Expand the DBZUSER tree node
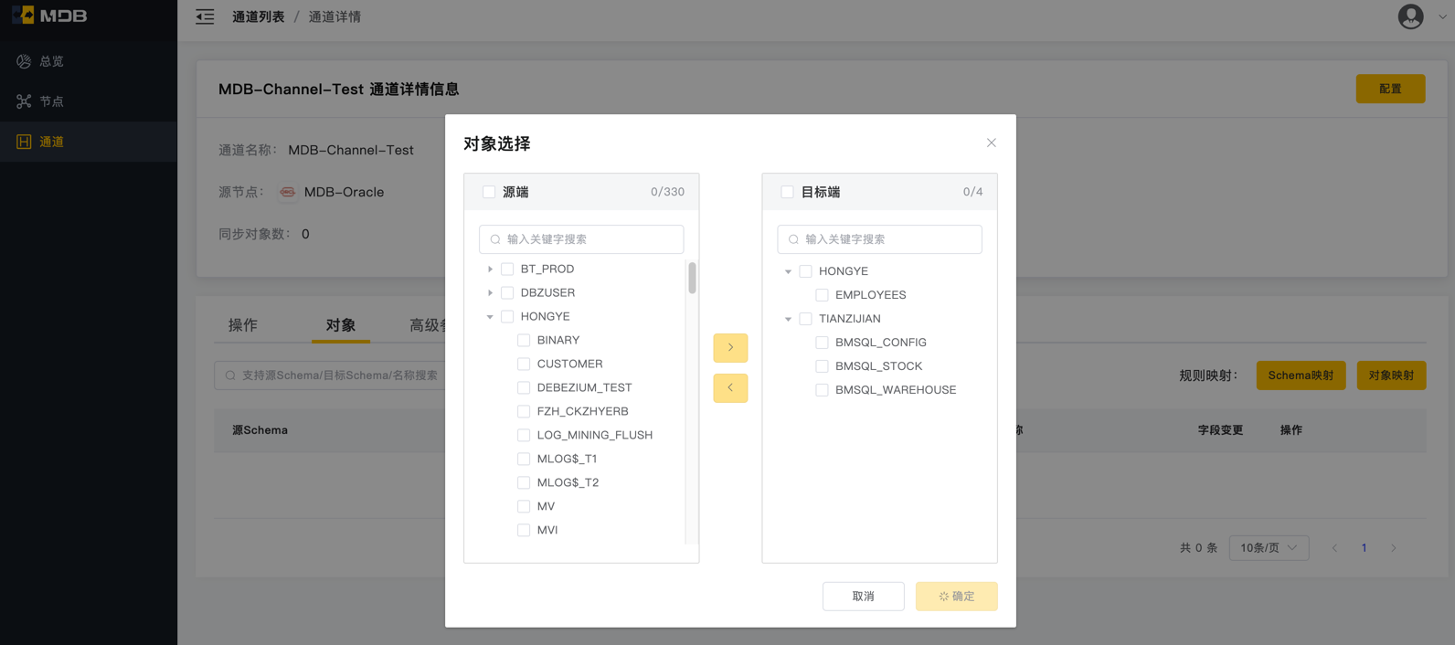 tap(490, 292)
